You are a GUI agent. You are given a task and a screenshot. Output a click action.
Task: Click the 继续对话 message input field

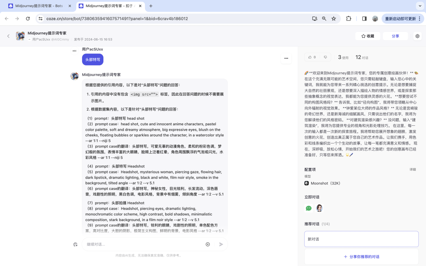[144, 244]
